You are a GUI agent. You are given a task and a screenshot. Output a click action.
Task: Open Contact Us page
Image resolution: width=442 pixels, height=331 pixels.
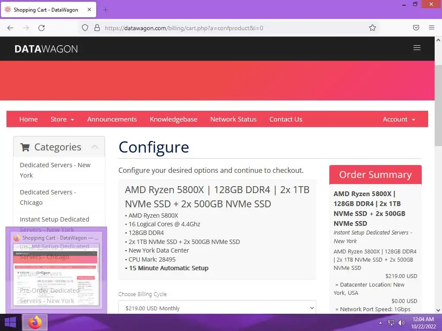[286, 119]
